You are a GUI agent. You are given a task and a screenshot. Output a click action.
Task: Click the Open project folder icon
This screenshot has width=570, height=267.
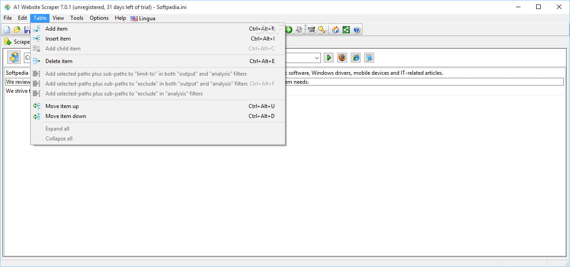(17, 30)
